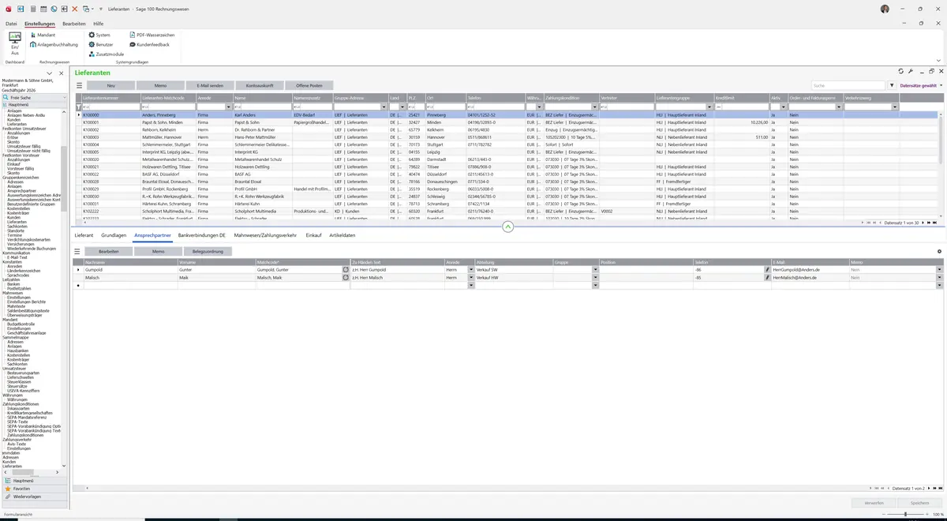Click the Matchcode lookup icon for Malisch, Maik
This screenshot has height=521, width=947.
(345, 277)
